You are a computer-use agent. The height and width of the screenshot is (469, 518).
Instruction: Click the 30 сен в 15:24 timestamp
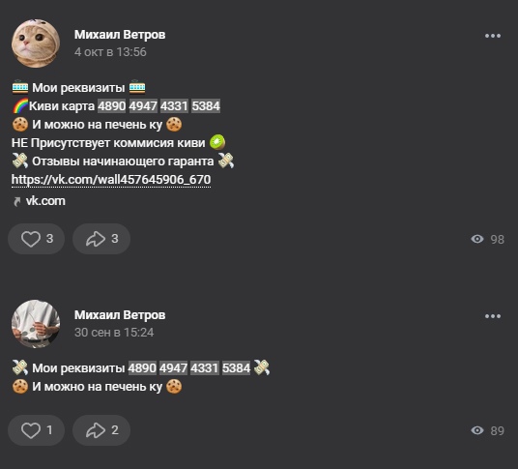click(x=114, y=333)
